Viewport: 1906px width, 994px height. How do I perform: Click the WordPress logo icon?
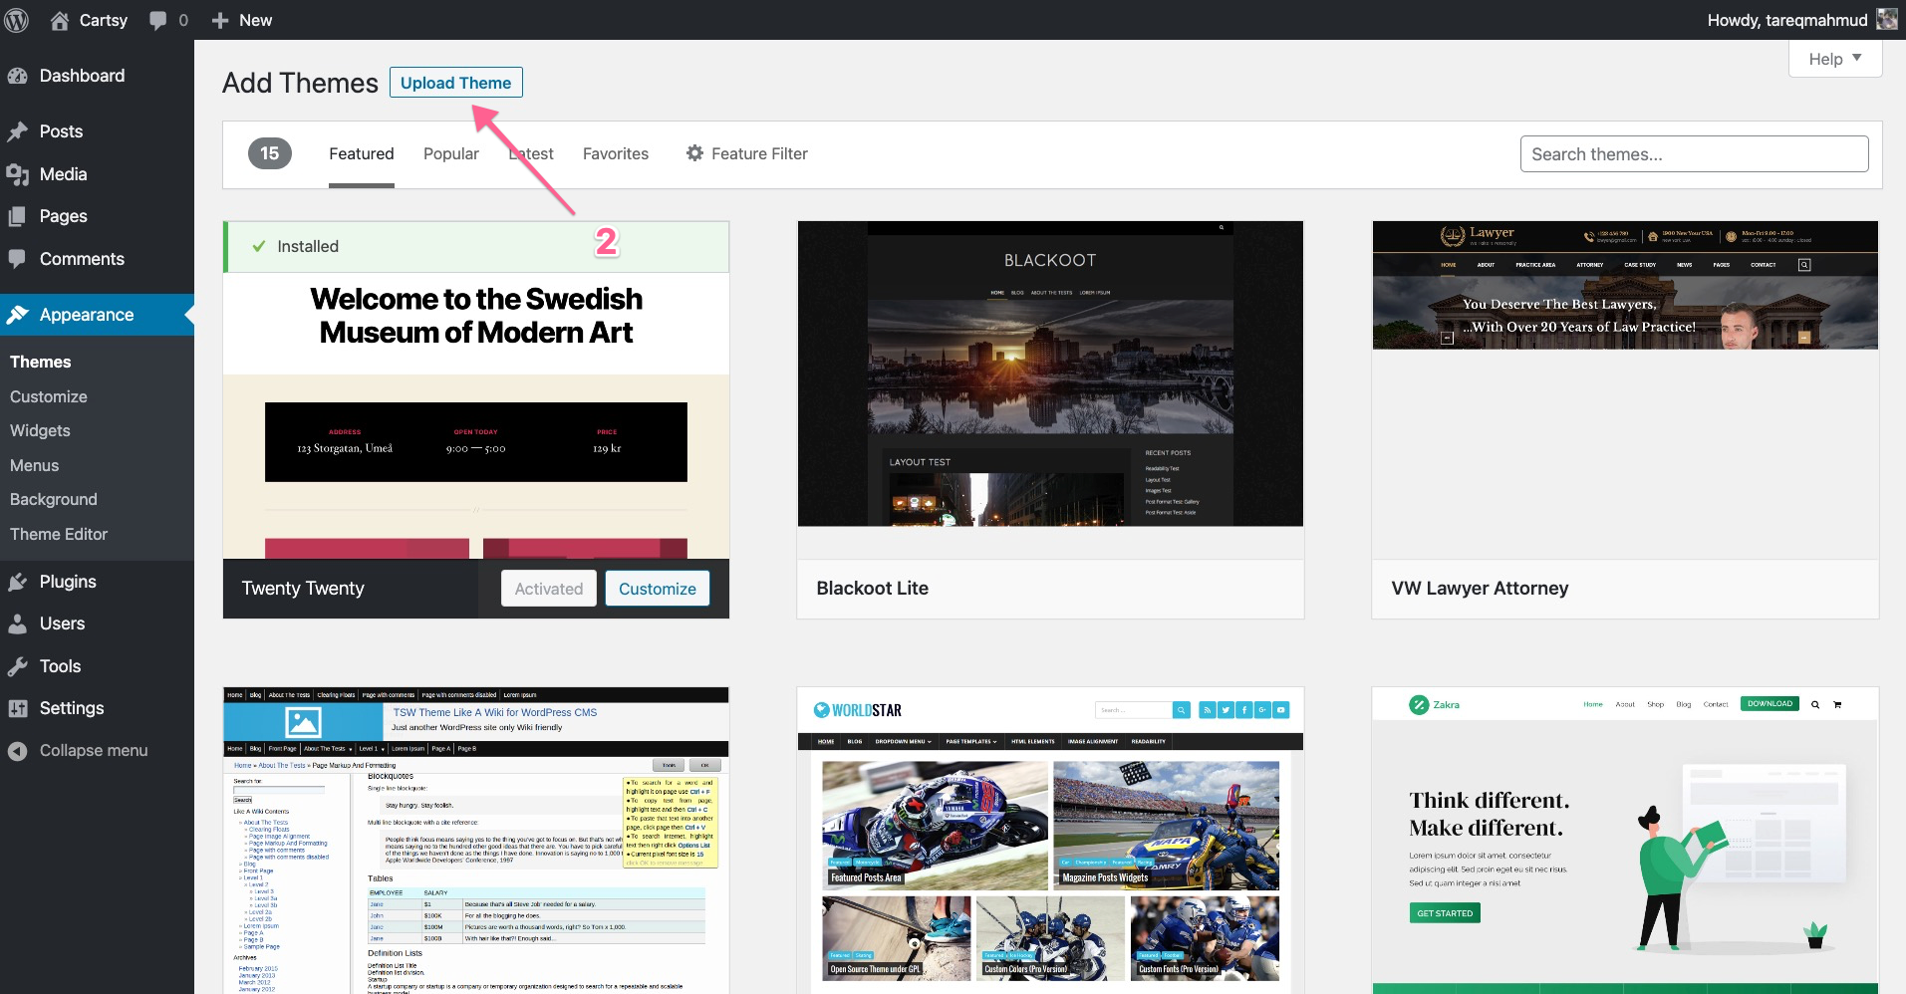[x=17, y=20]
